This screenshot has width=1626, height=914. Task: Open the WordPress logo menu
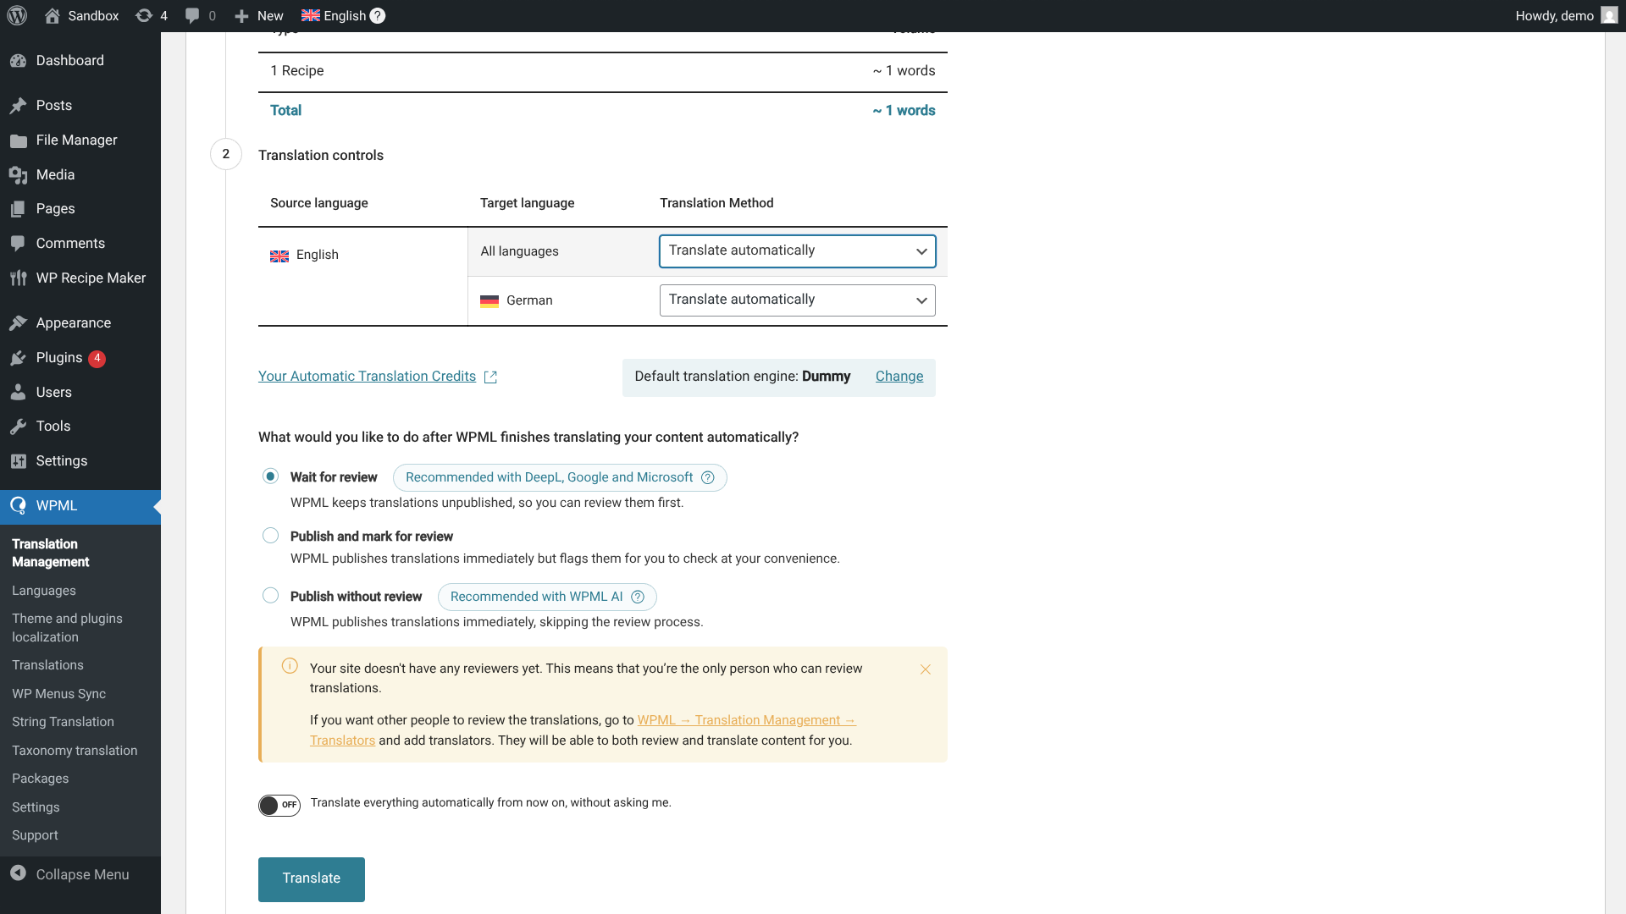17,15
